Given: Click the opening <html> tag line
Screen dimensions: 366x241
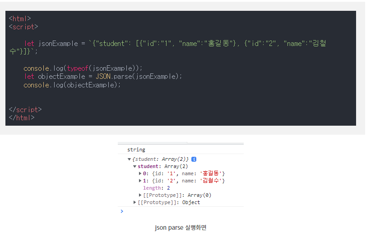Looking at the screenshot, I should (20, 18).
